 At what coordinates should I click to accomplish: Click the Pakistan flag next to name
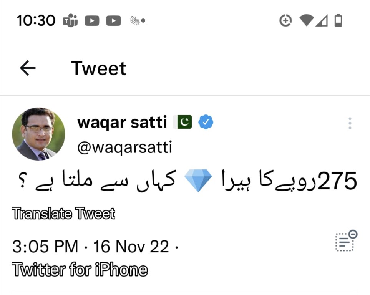182,123
